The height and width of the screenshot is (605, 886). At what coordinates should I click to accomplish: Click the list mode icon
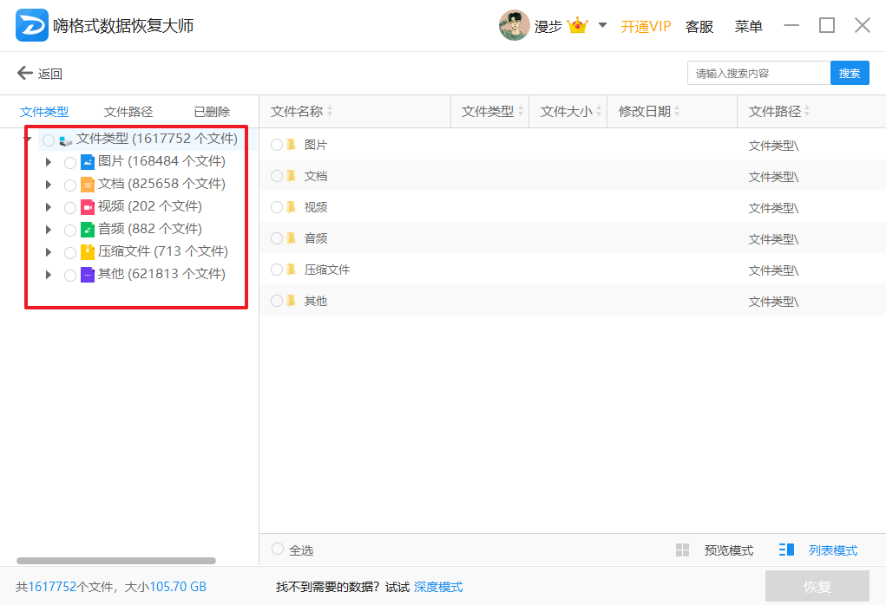(x=786, y=550)
